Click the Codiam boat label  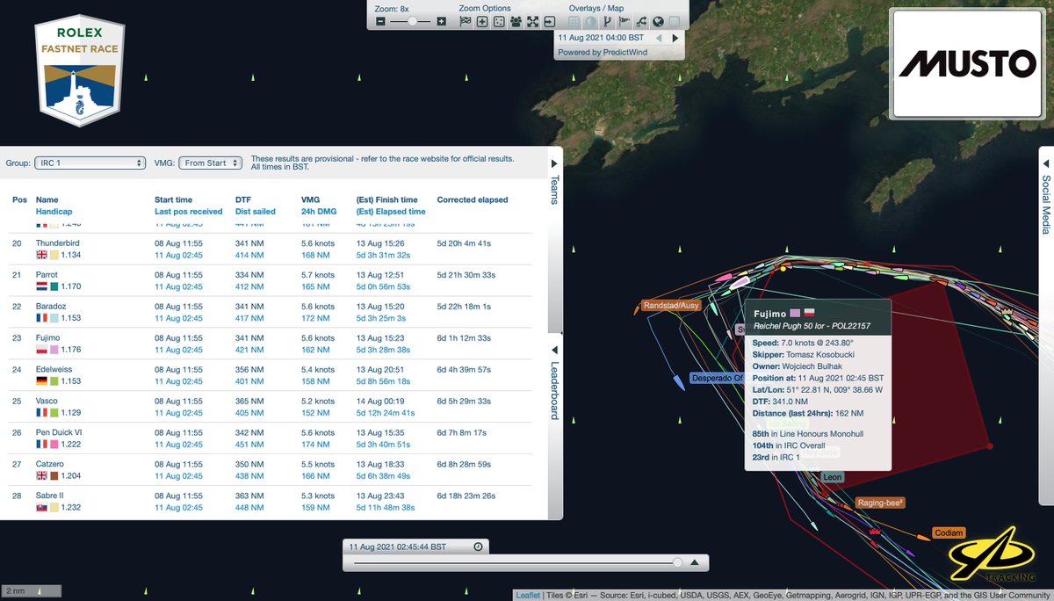pos(949,532)
